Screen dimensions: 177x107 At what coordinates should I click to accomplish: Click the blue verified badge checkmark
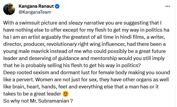(x=57, y=6)
